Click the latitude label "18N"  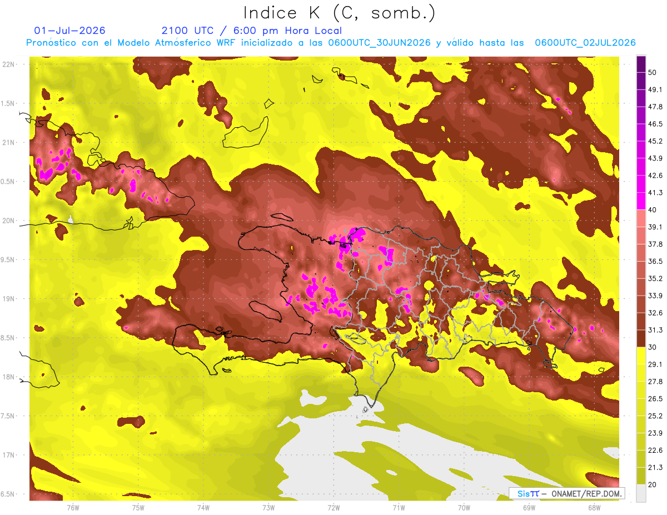click(x=8, y=377)
